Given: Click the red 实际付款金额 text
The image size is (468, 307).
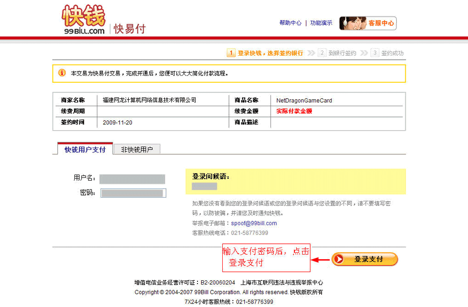Looking at the screenshot, I should coord(294,111).
